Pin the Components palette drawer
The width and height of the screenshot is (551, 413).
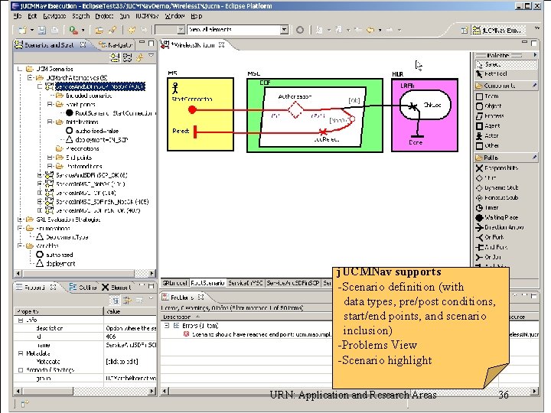point(534,86)
